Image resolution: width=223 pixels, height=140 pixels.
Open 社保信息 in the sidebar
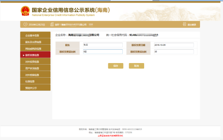[35, 81]
